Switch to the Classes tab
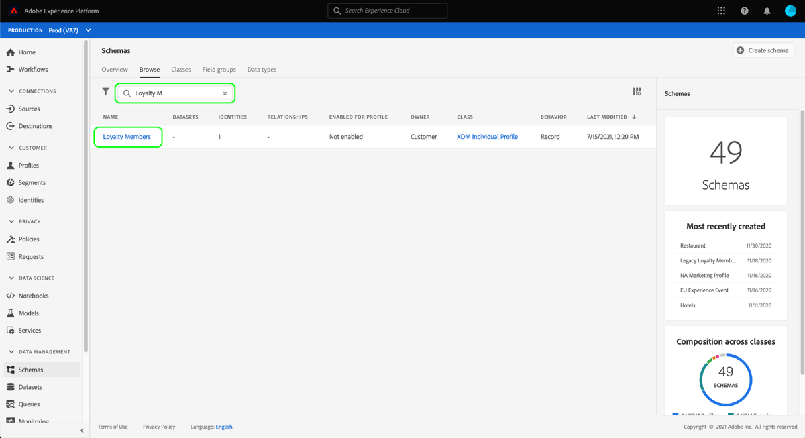The image size is (805, 438). 180,69
